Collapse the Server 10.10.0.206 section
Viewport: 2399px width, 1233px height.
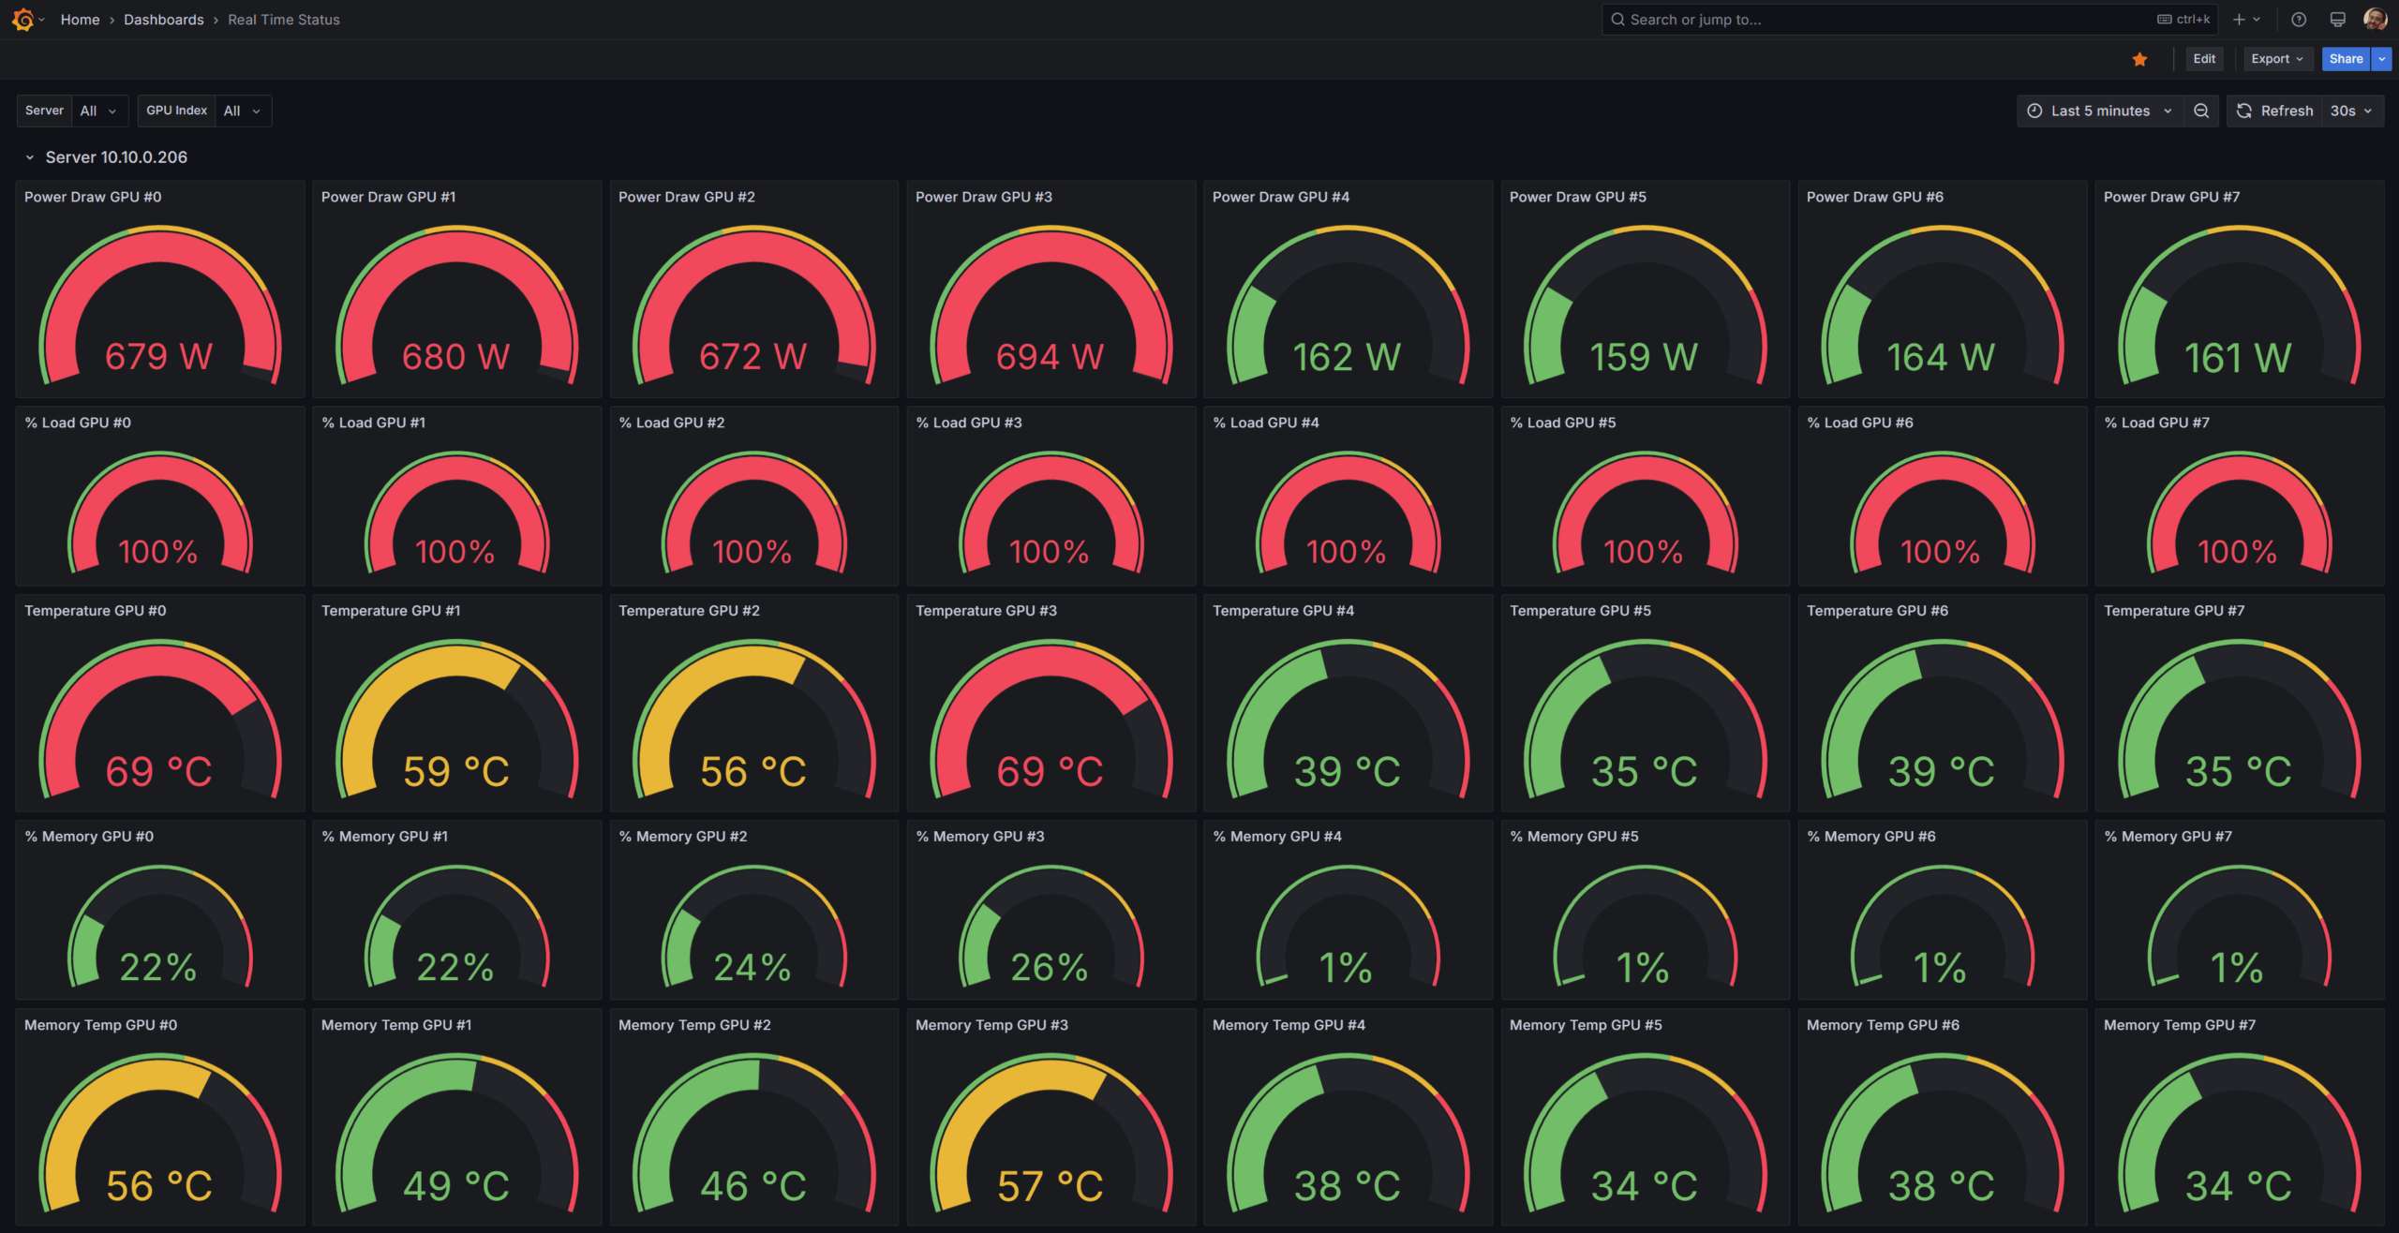(28, 156)
